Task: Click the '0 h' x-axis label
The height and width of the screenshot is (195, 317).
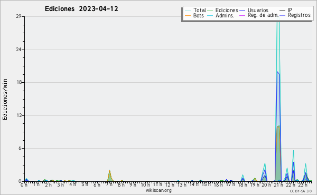Action: [24, 185]
